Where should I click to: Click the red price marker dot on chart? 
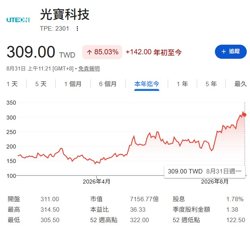245,115
